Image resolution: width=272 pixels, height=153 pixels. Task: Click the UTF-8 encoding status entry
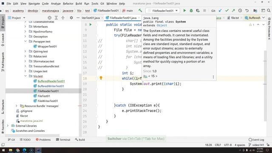click(228, 145)
